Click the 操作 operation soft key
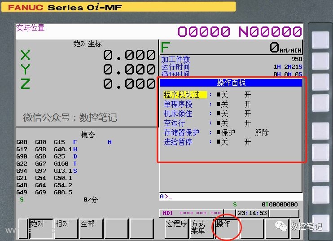Screen dimensions: 333x241 [x=226, y=228]
